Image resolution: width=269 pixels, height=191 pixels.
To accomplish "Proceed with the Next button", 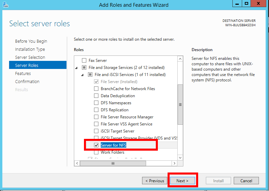I will 182,181.
